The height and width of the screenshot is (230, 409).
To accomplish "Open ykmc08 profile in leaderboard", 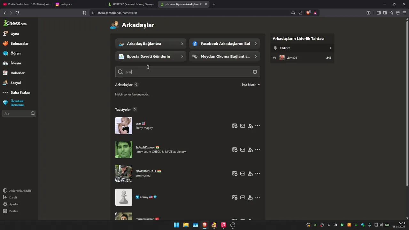I will click(292, 58).
